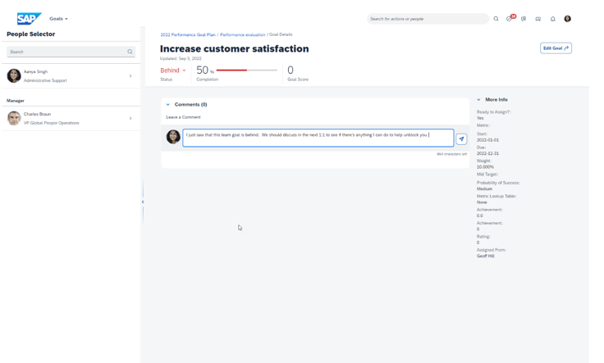Click the book icon in the header
Screen dimensions: 604x363
538,19
